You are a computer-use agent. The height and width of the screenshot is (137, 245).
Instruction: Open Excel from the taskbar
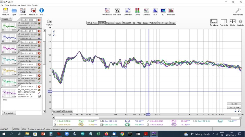click(x=99, y=134)
